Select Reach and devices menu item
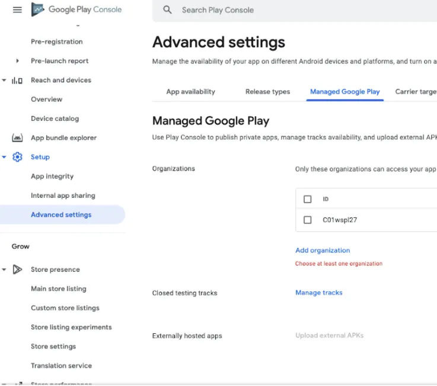Image resolution: width=437 pixels, height=386 pixels. (60, 80)
